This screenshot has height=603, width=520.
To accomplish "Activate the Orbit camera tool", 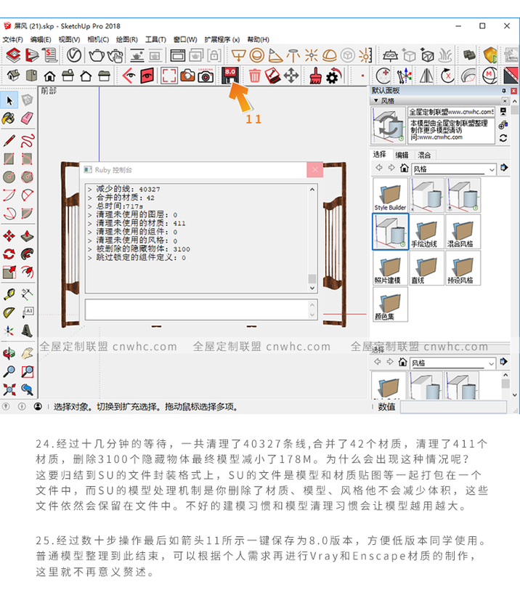I will click(9, 353).
